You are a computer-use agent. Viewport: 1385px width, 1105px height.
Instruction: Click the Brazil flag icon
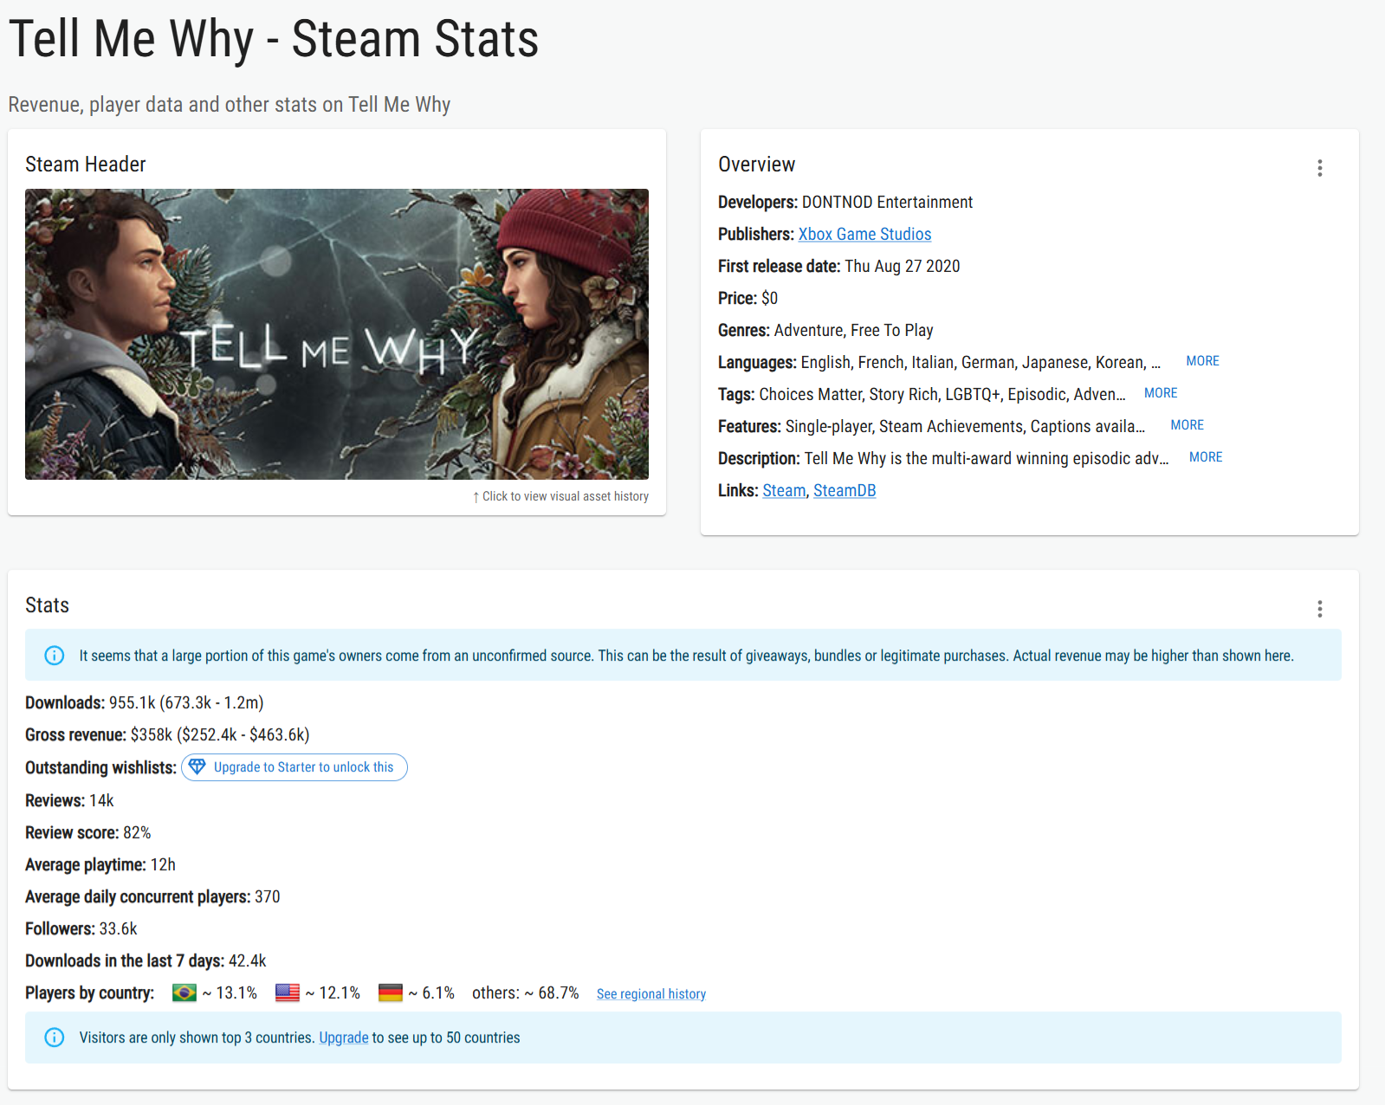pos(184,993)
